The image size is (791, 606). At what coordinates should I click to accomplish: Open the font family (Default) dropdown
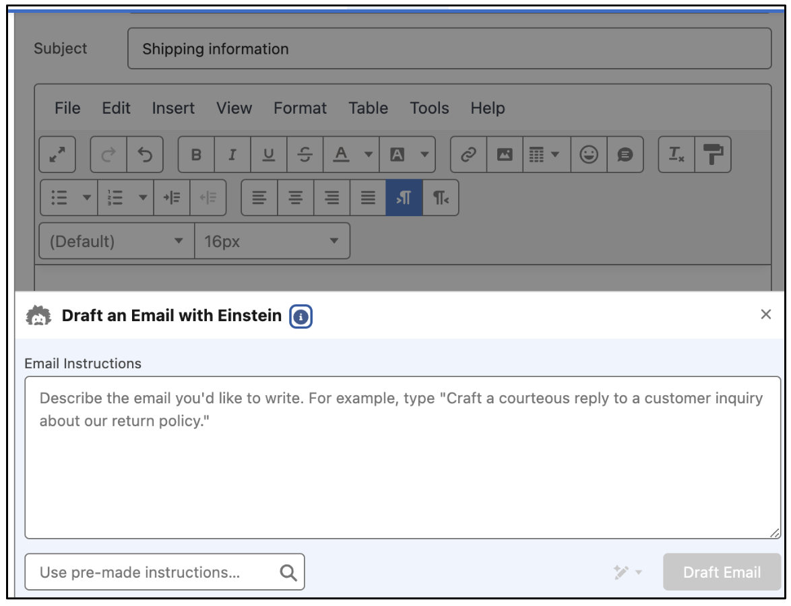pos(117,241)
